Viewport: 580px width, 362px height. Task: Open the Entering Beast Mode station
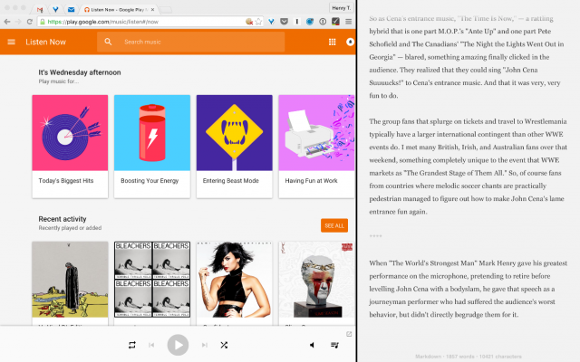[x=235, y=147]
